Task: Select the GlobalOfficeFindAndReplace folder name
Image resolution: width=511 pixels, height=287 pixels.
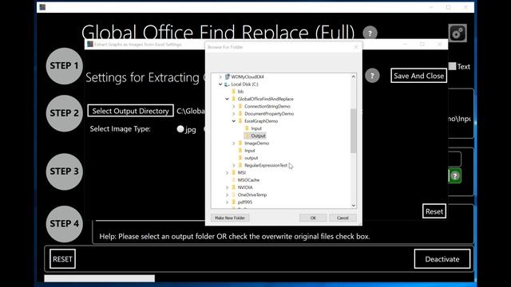Action: point(266,99)
